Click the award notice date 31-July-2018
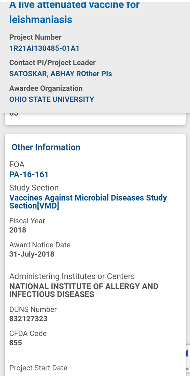 coord(32,254)
